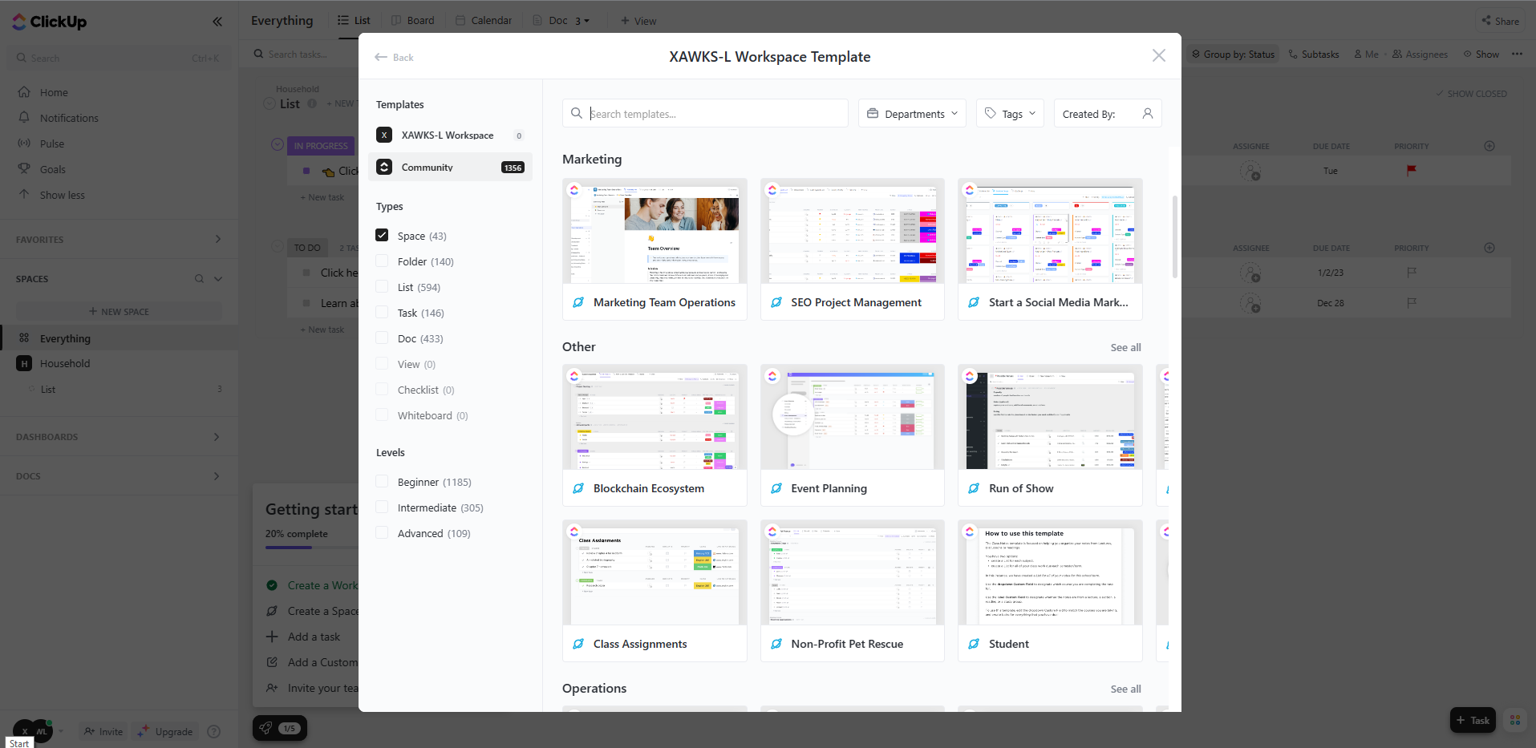1536x748 pixels.
Task: Click the search magnifier in Spaces section
Action: 199,279
